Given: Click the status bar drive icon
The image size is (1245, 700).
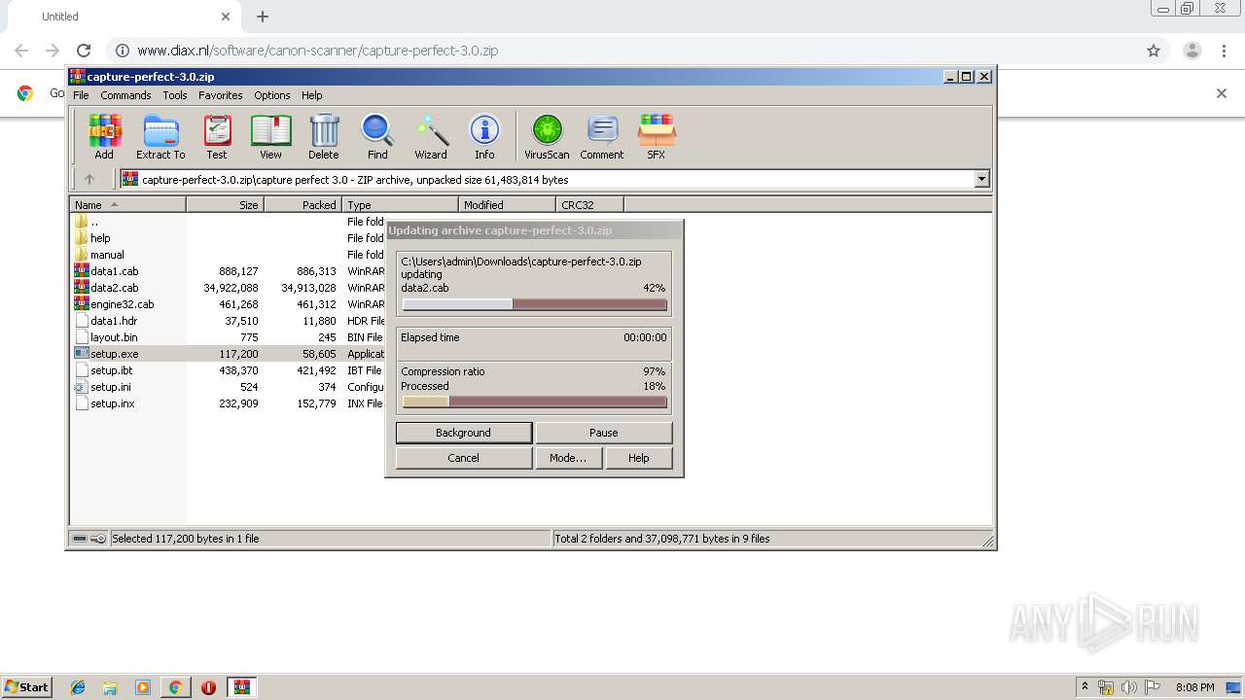Looking at the screenshot, I should [80, 538].
